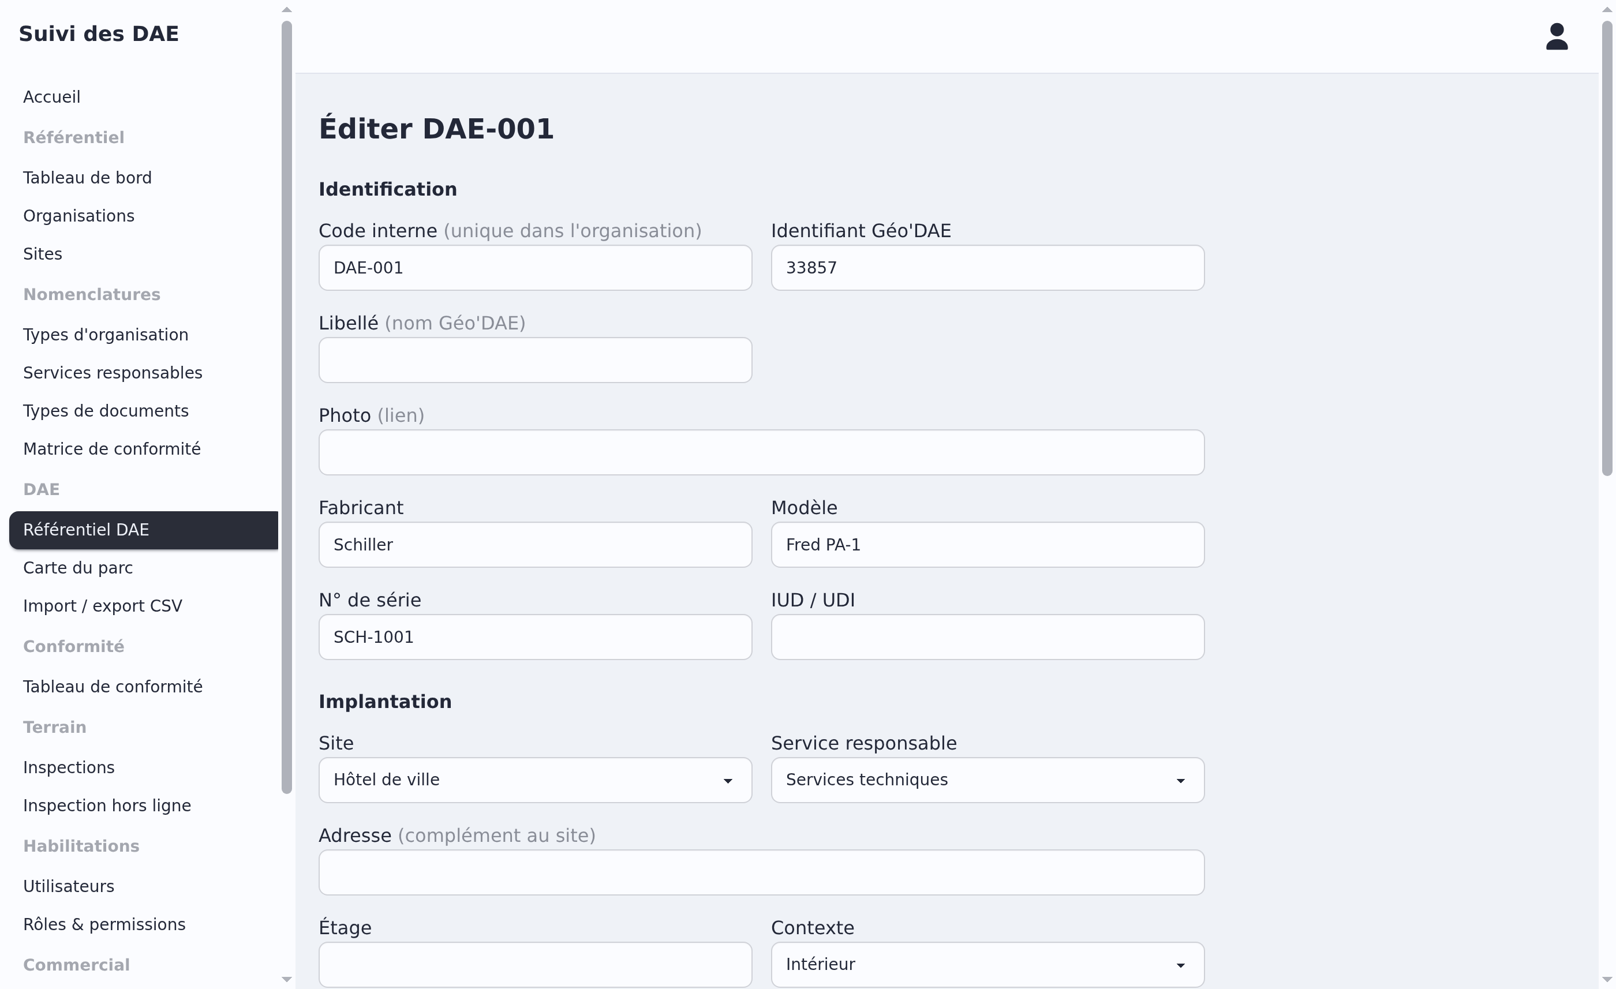This screenshot has height=989, width=1616.
Task: Open Inspection hors ligne
Action: coord(144,806)
